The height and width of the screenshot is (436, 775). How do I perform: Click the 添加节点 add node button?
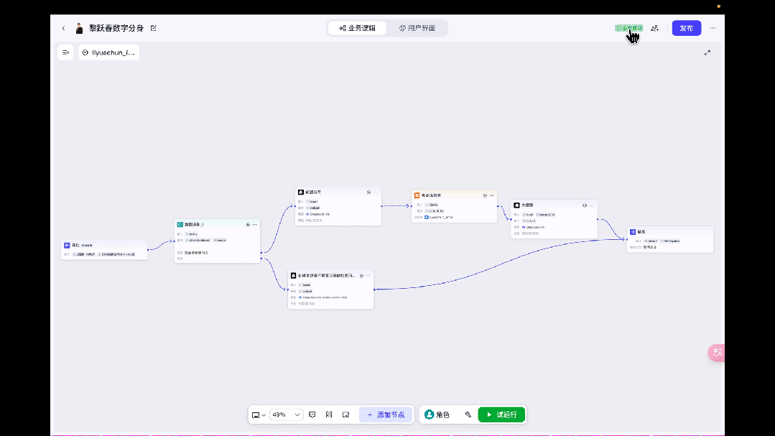(386, 414)
